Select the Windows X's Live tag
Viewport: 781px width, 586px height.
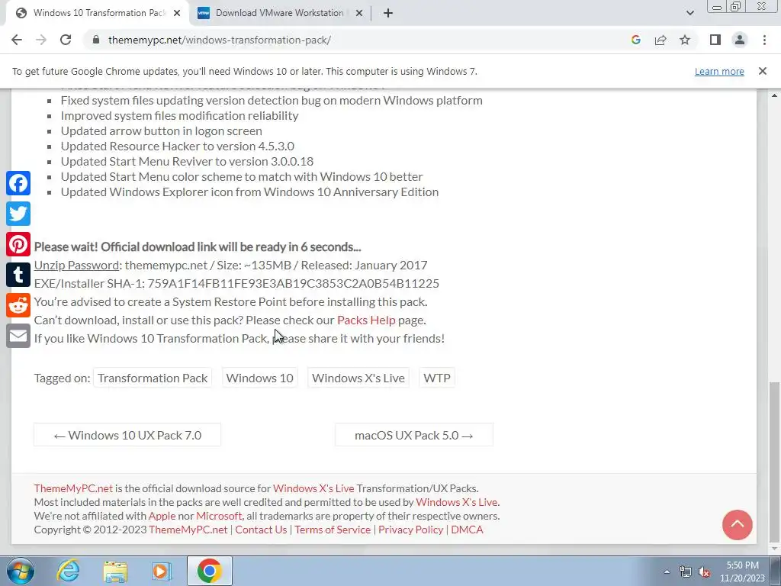point(358,378)
